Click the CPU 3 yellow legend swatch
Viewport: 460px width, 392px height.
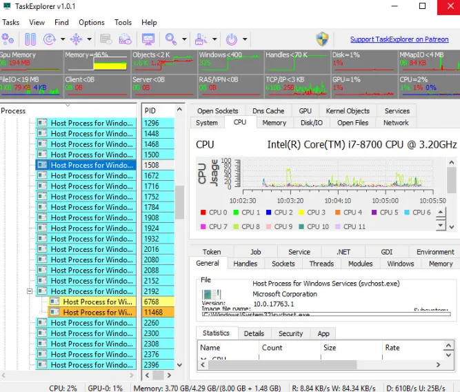tap(301, 213)
